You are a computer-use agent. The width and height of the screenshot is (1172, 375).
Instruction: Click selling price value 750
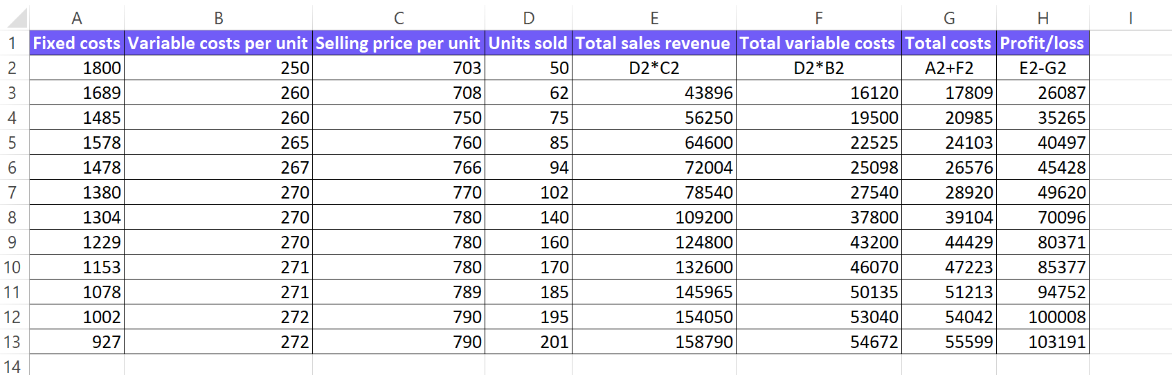coord(399,118)
